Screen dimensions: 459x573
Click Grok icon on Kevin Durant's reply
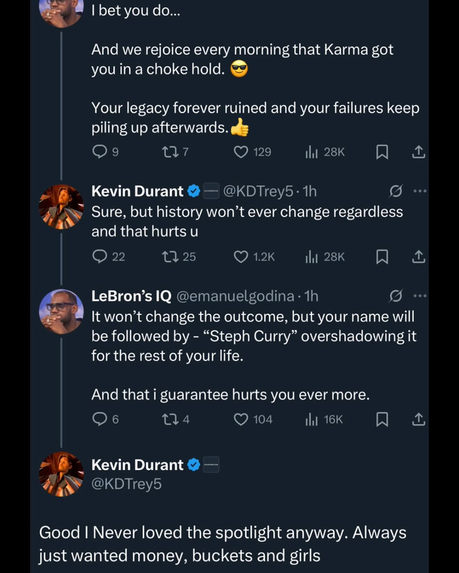click(x=395, y=191)
